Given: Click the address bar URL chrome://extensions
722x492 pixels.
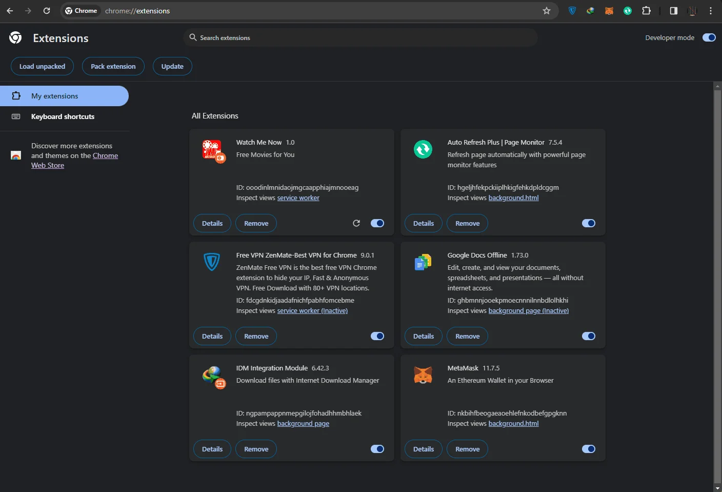Looking at the screenshot, I should [x=137, y=11].
